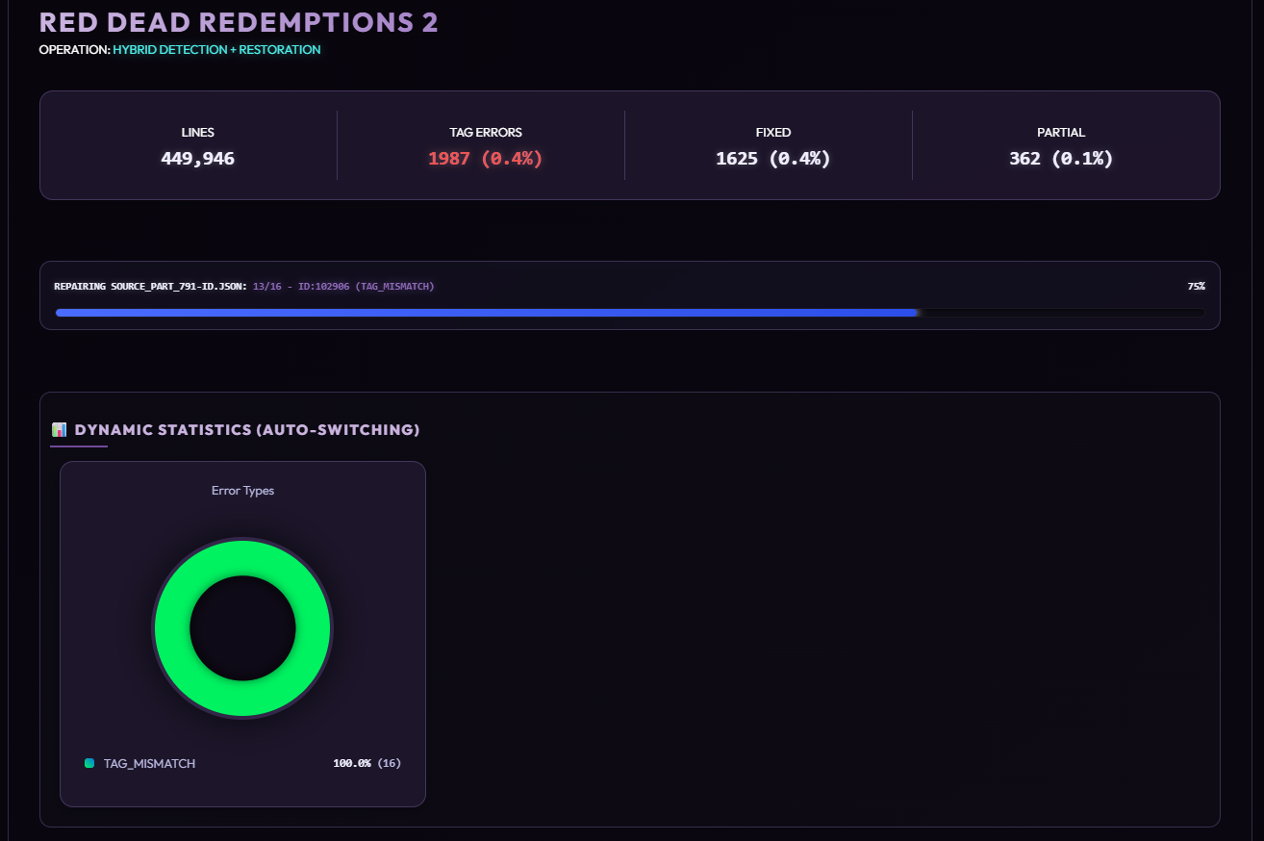1264x841 pixels.
Task: Click the Error Types chart title
Action: (x=242, y=491)
